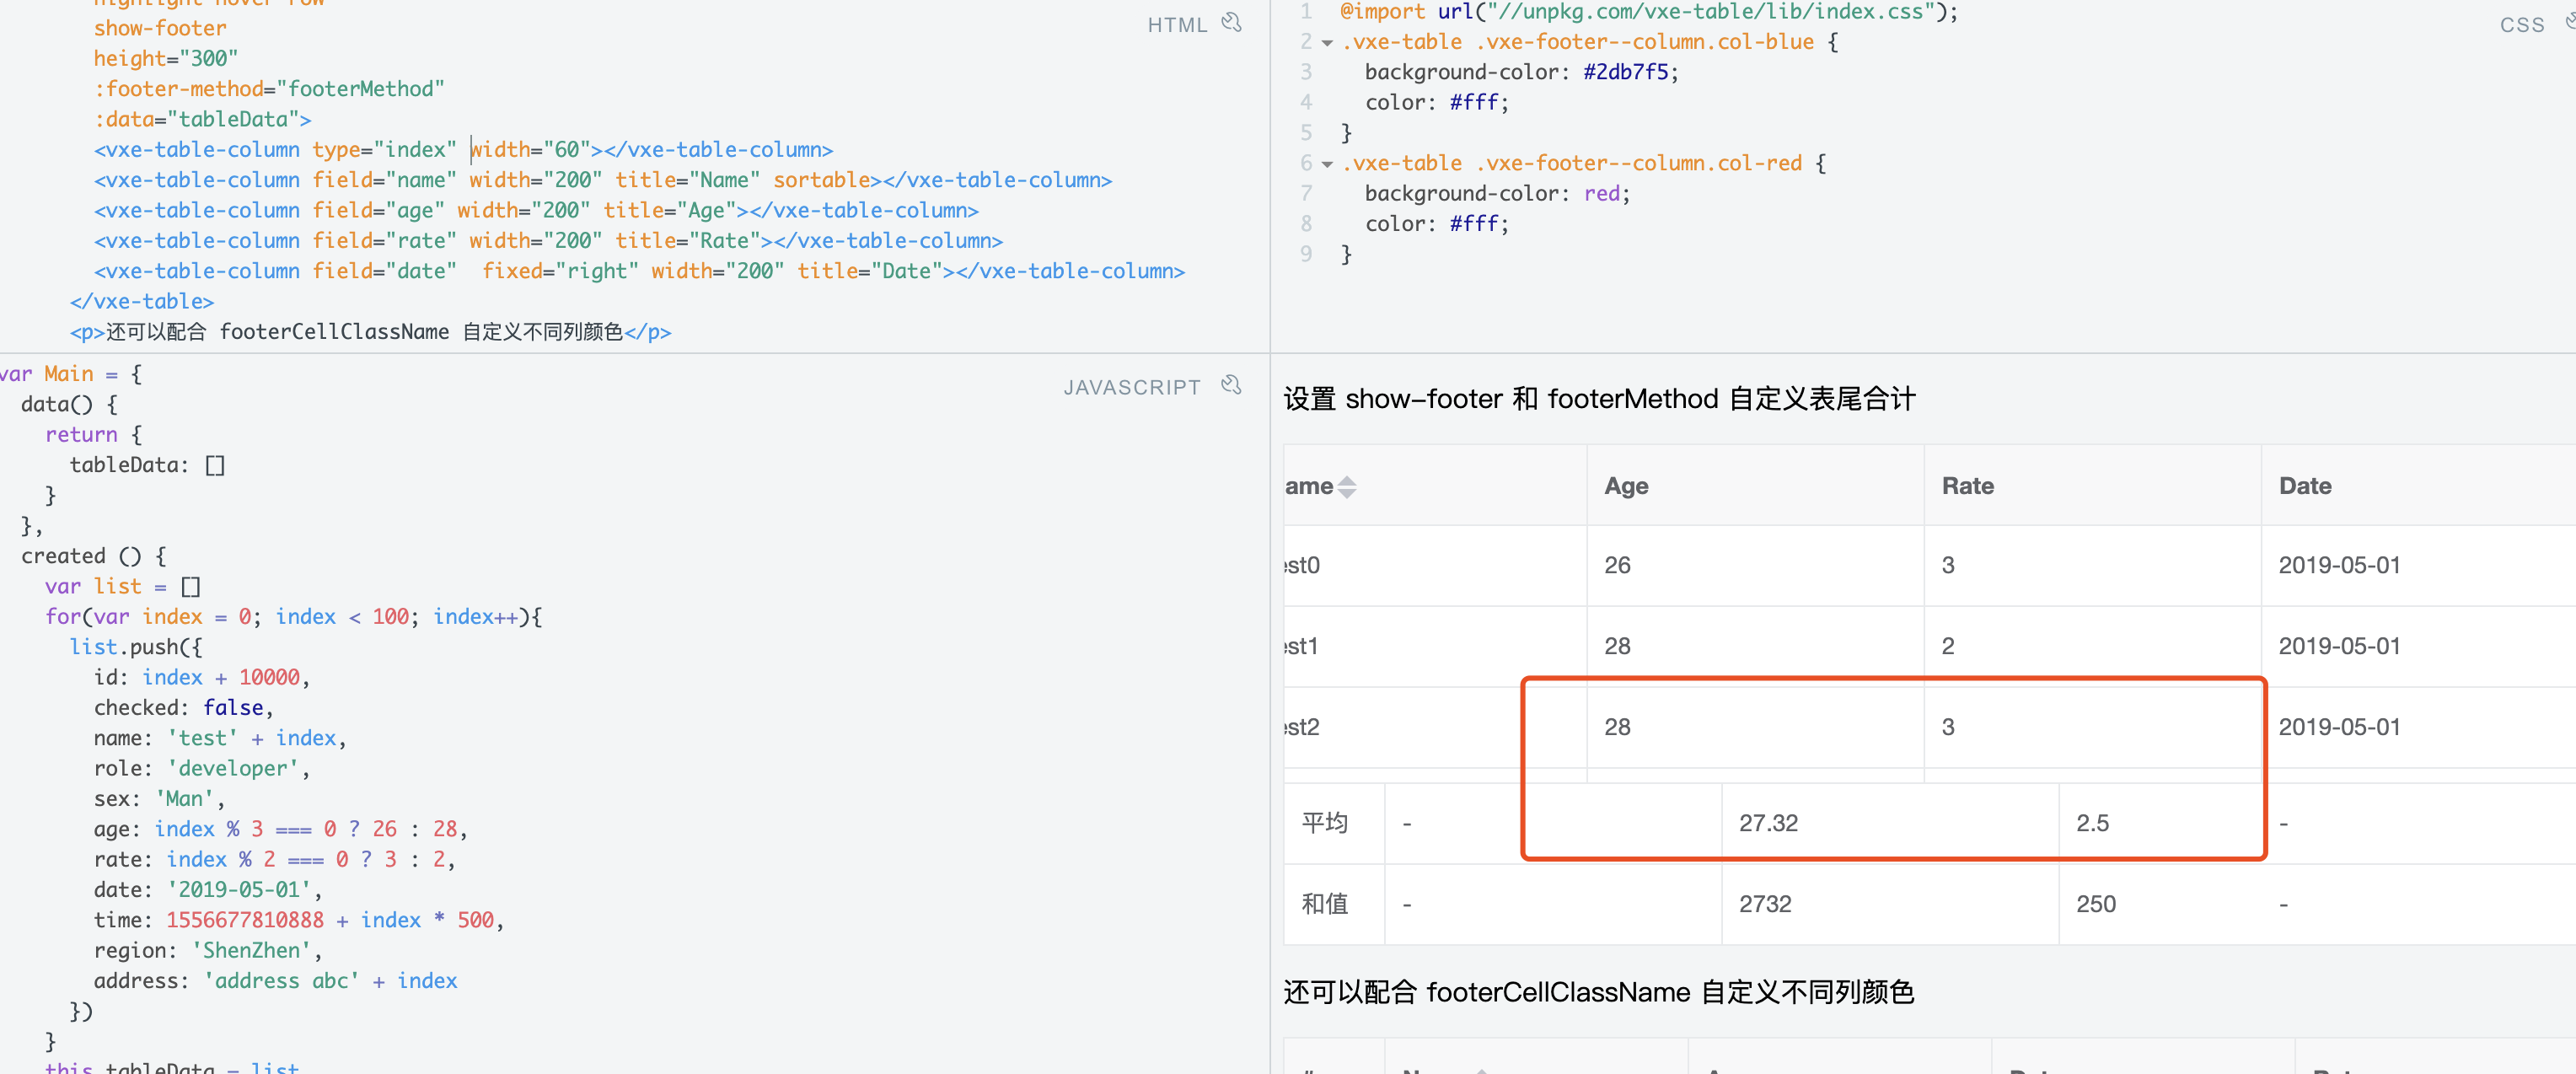2576x1074 pixels.
Task: Click the '和值' footer row label
Action: (1325, 904)
